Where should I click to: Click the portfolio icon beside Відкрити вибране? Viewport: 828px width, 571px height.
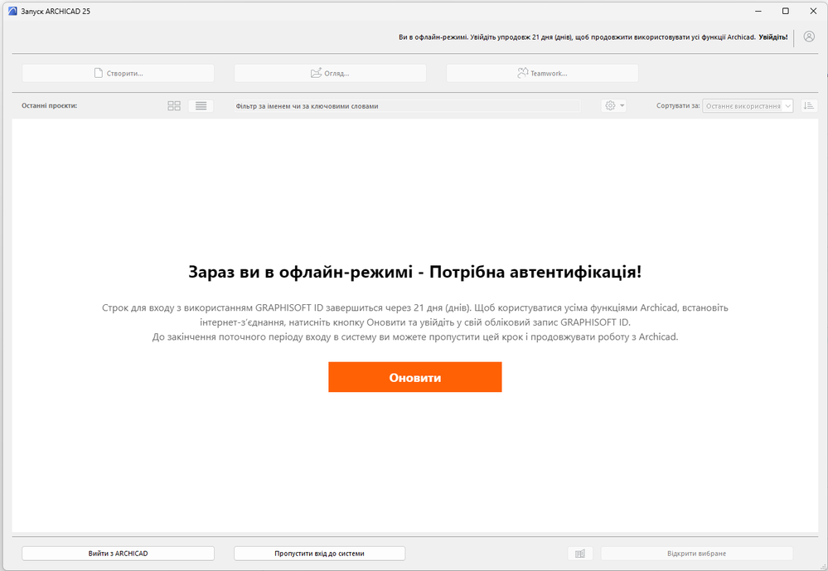coord(580,553)
